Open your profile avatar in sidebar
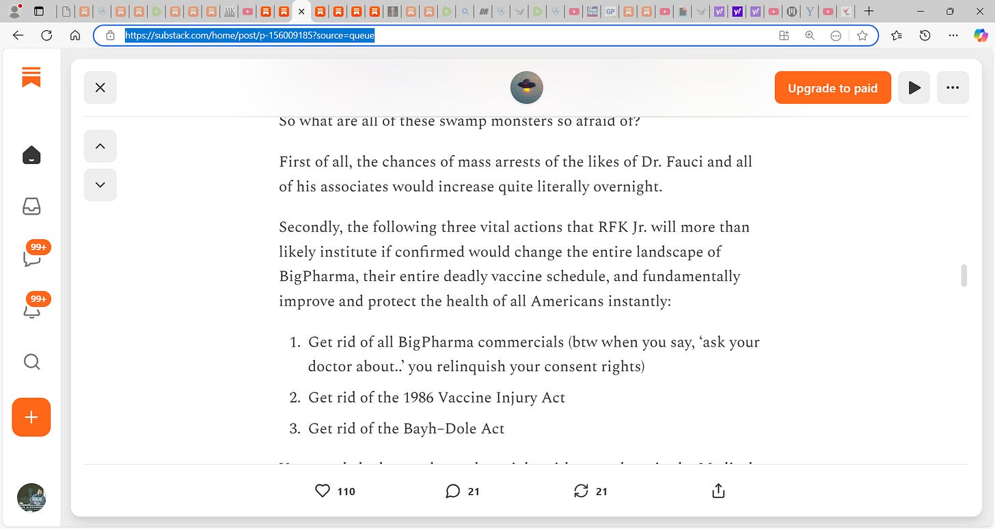Screen dimensions: 995x529 (x=31, y=497)
